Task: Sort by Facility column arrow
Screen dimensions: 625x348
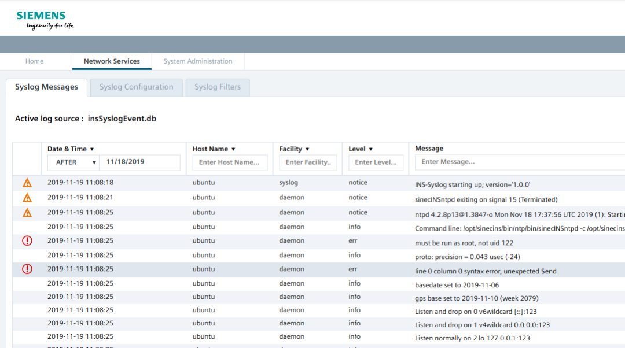Action: [307, 149]
